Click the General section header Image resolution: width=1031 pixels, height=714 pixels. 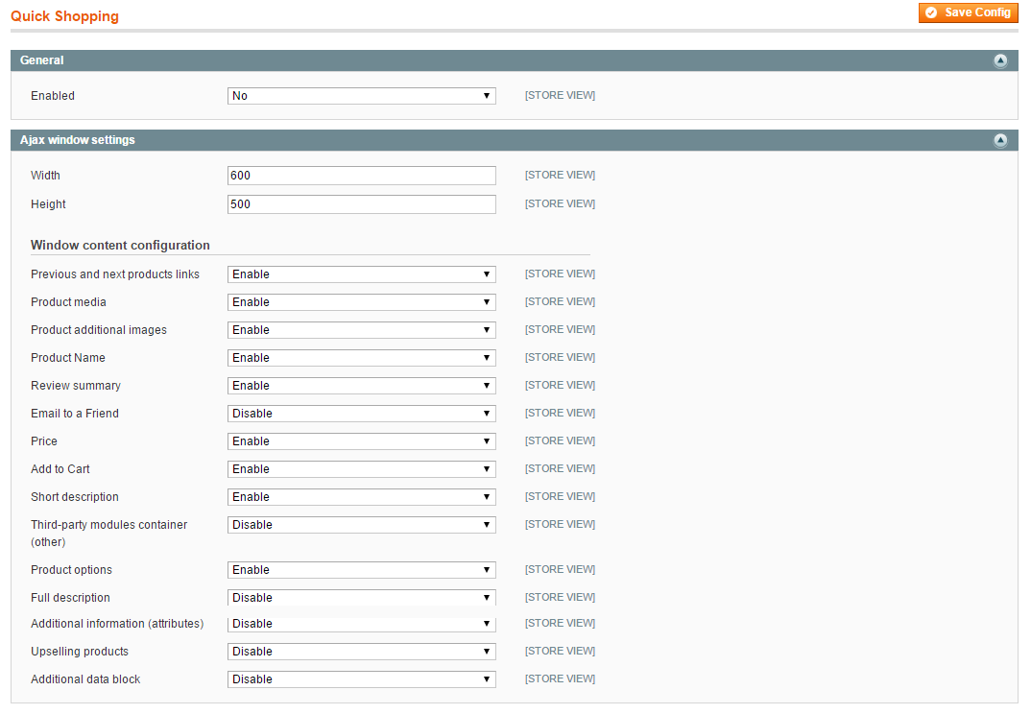[515, 60]
